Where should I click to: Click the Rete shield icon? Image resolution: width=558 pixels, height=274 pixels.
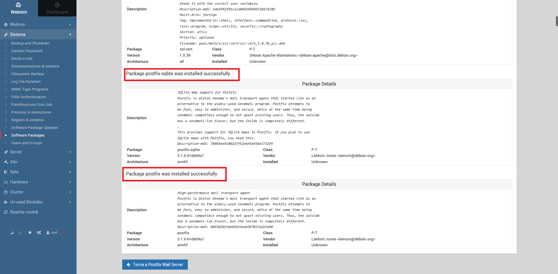click(6, 172)
